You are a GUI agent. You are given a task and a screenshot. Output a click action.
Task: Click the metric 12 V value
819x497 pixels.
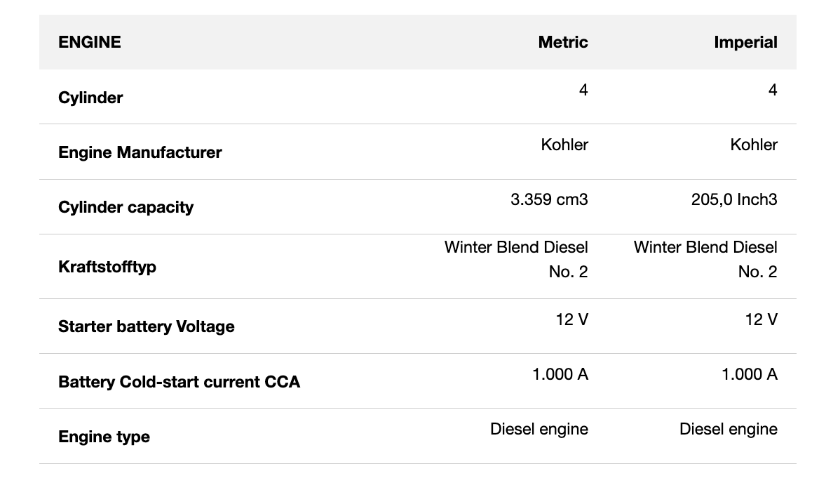pyautogui.click(x=571, y=319)
